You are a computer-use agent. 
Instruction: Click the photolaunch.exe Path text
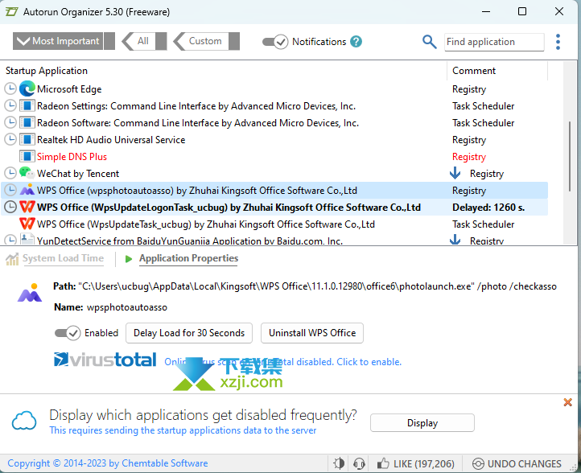317,286
